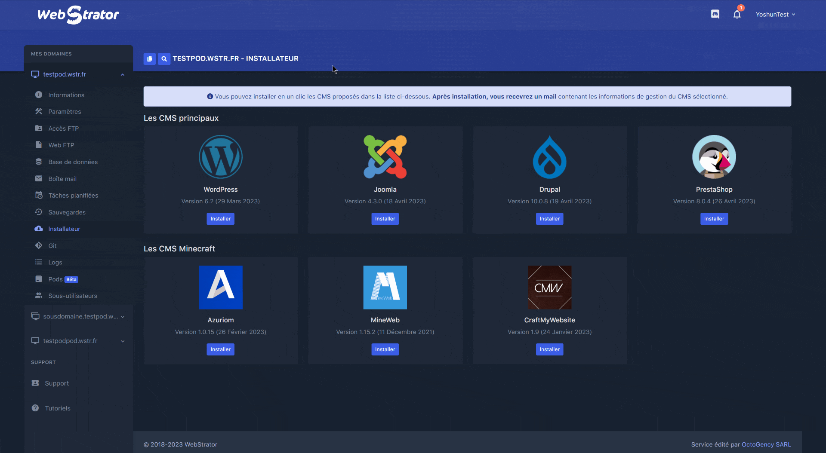Select Sauvegardes menu item

coord(67,212)
